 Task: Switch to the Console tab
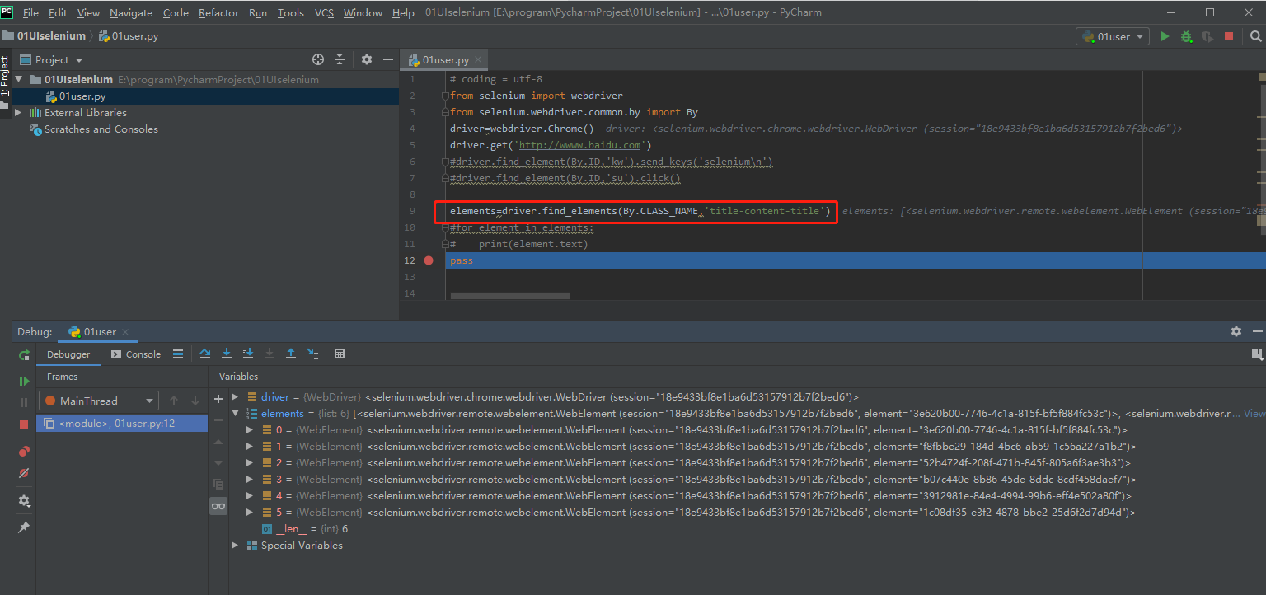coord(143,354)
